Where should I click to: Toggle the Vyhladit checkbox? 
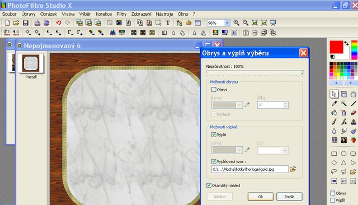214,114
